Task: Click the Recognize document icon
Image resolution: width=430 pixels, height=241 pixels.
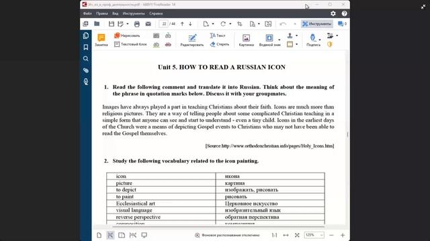Action: [x=253, y=24]
